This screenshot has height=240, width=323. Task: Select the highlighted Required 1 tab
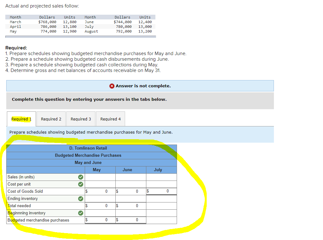(21, 119)
